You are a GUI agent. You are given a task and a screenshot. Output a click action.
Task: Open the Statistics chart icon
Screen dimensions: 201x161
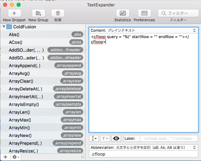point(123,13)
